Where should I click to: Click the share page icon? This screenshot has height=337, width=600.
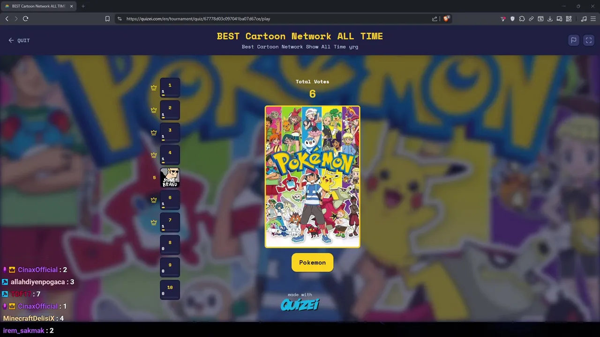[435, 19]
